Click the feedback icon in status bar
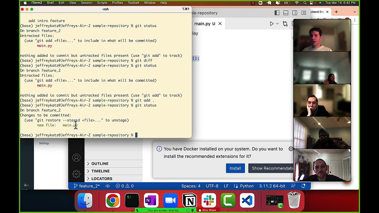The image size is (379, 213). click(x=293, y=186)
